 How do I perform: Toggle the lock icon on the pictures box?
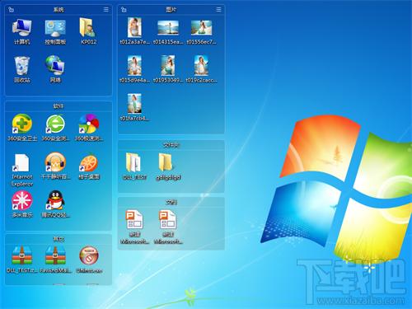tap(124, 10)
